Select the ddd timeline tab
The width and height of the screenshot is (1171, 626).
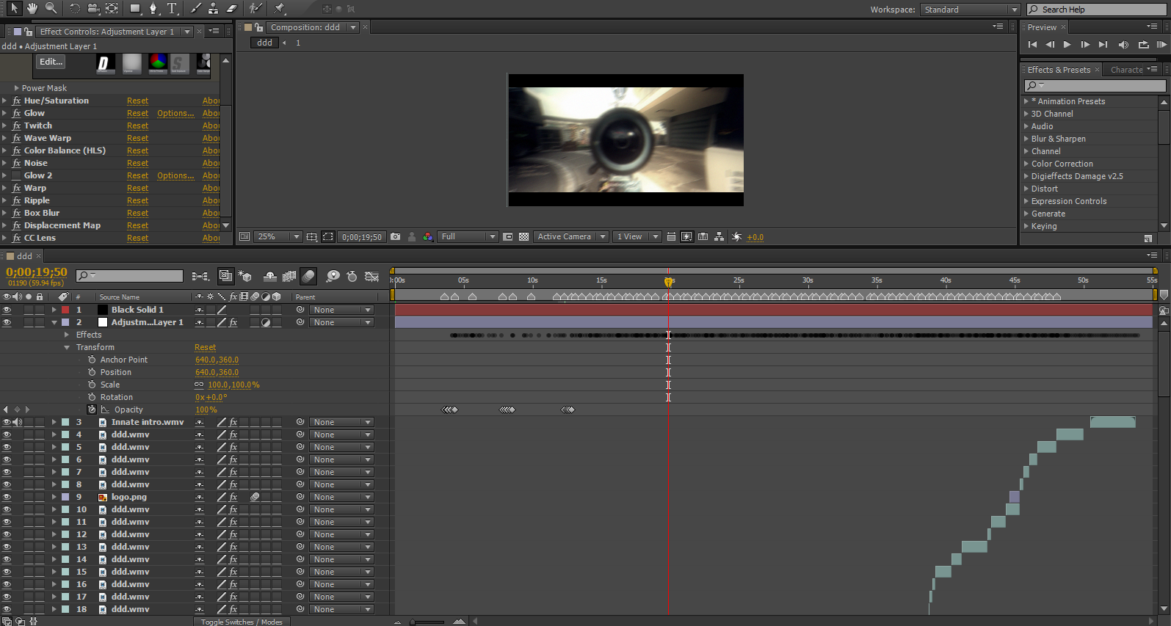pos(24,256)
